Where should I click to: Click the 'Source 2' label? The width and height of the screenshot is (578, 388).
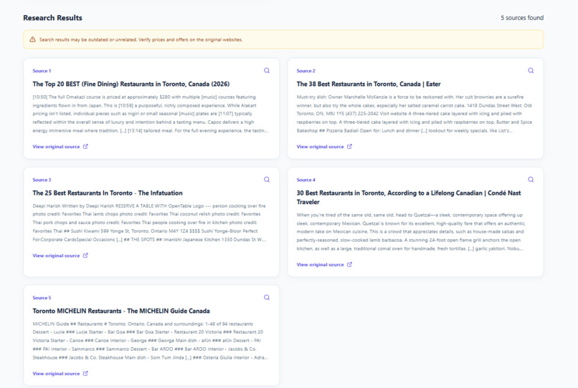point(306,71)
